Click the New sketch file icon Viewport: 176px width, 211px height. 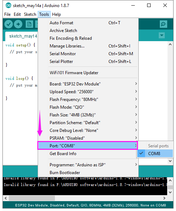29,24
